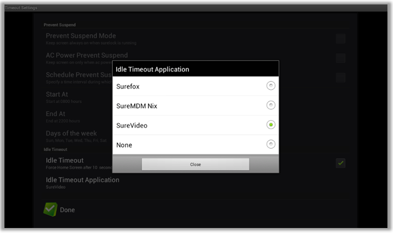
Task: Click the Prevent Suspend Mode label
Action: click(81, 36)
